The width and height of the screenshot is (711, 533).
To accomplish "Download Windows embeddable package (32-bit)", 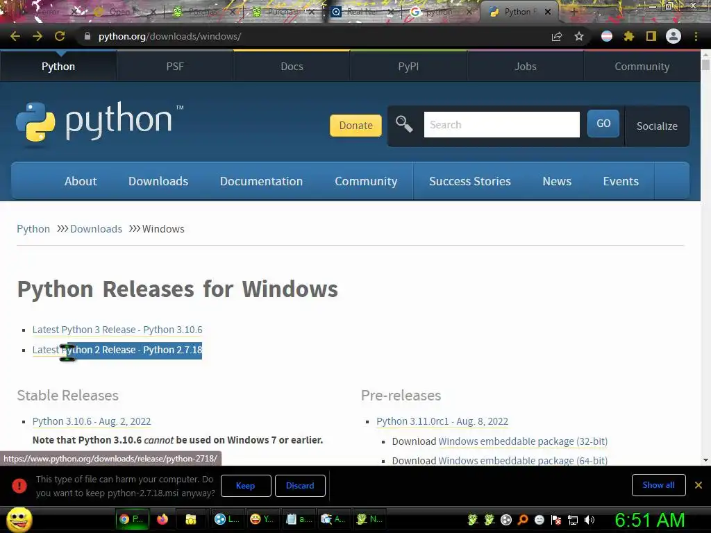I will [x=523, y=441].
